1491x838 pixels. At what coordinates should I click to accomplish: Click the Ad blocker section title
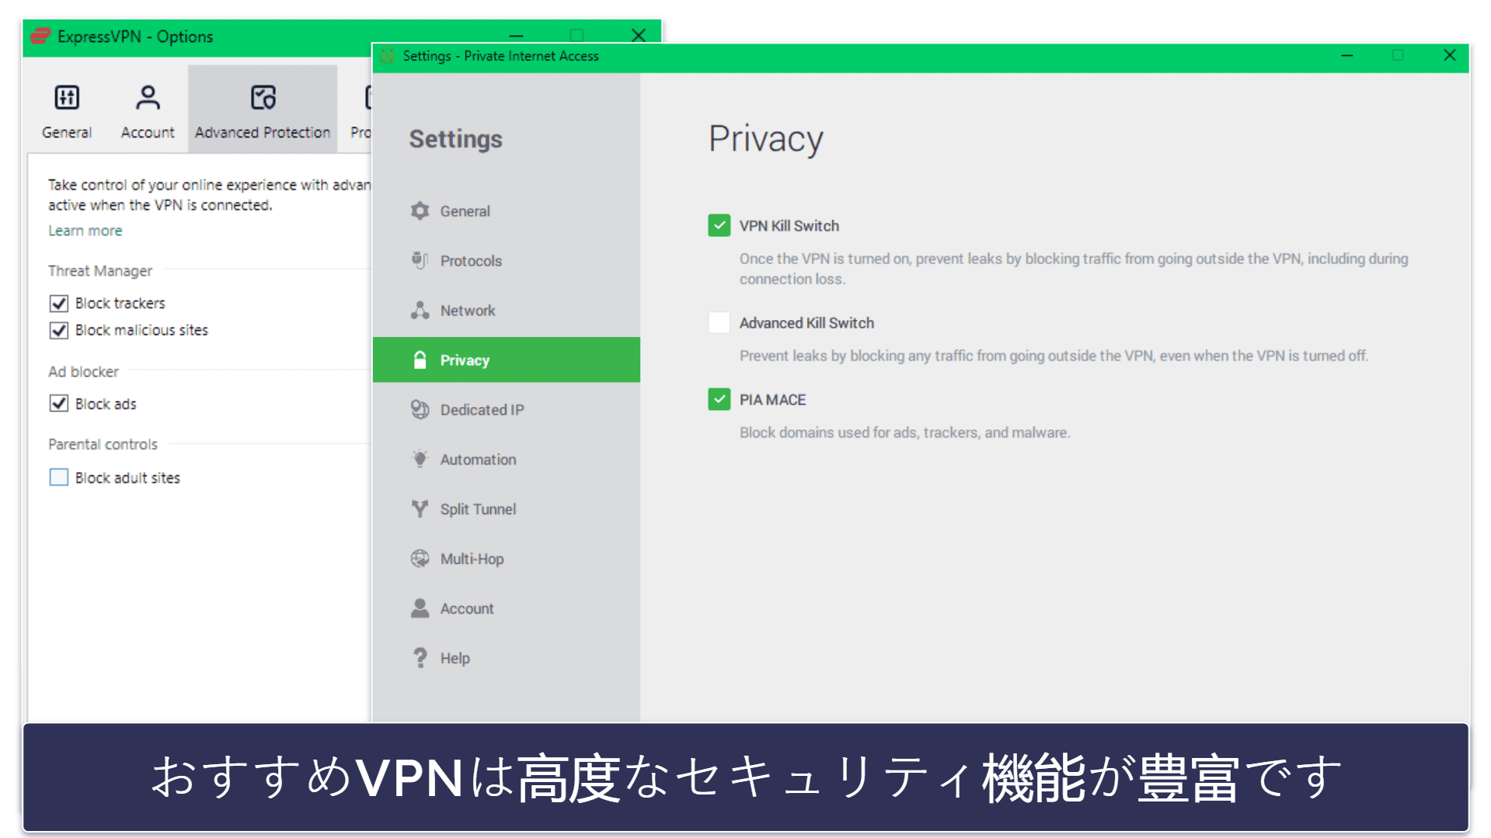pos(84,371)
